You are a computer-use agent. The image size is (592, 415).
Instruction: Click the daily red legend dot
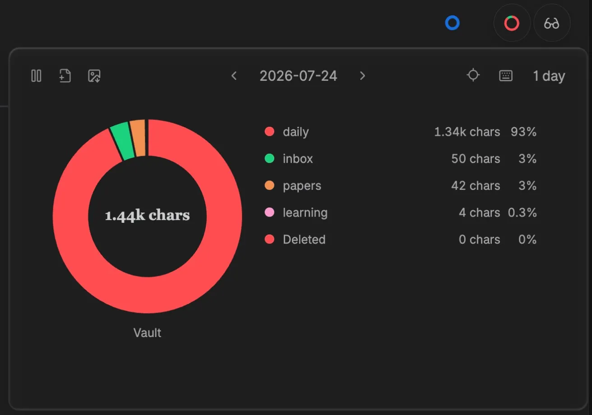click(269, 132)
